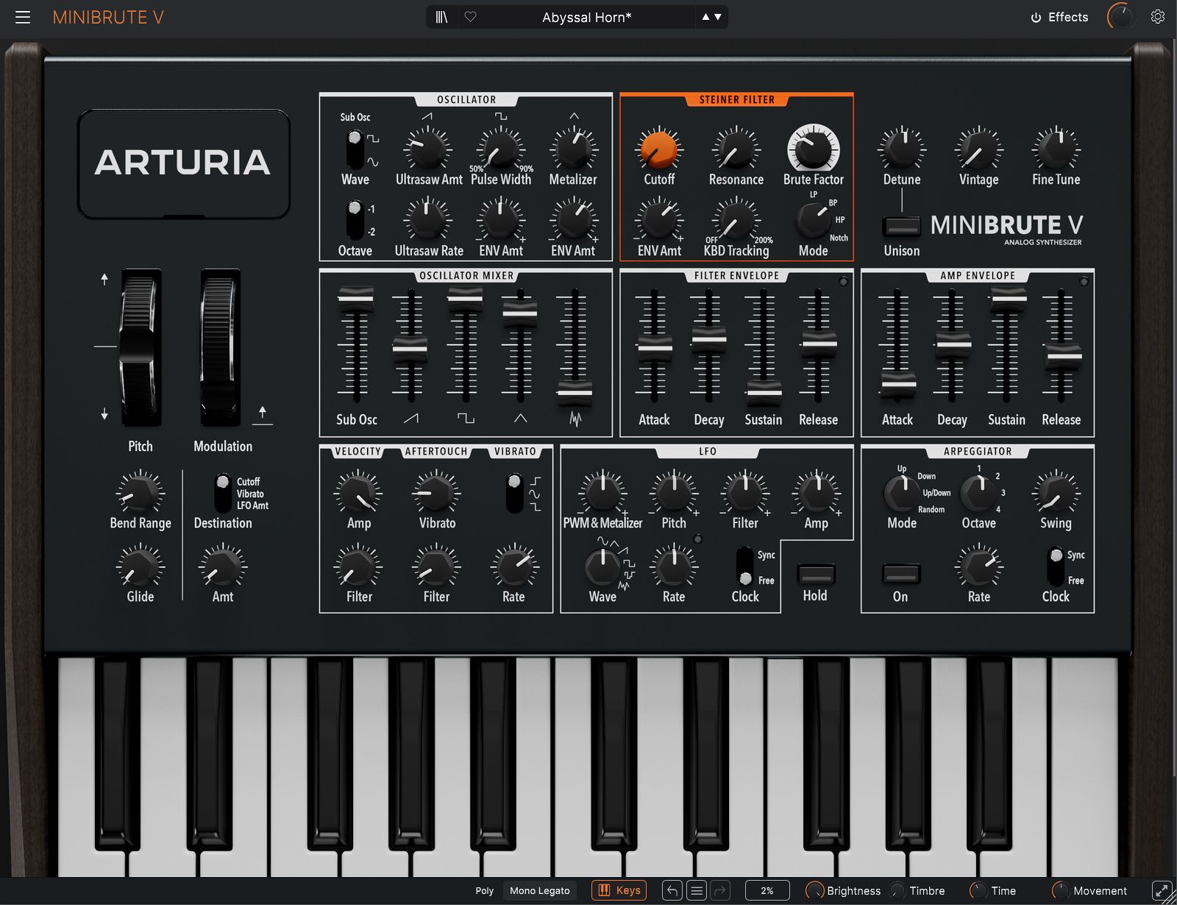Click the undo arrow button
Screen dimensions: 1177x905
[672, 890]
